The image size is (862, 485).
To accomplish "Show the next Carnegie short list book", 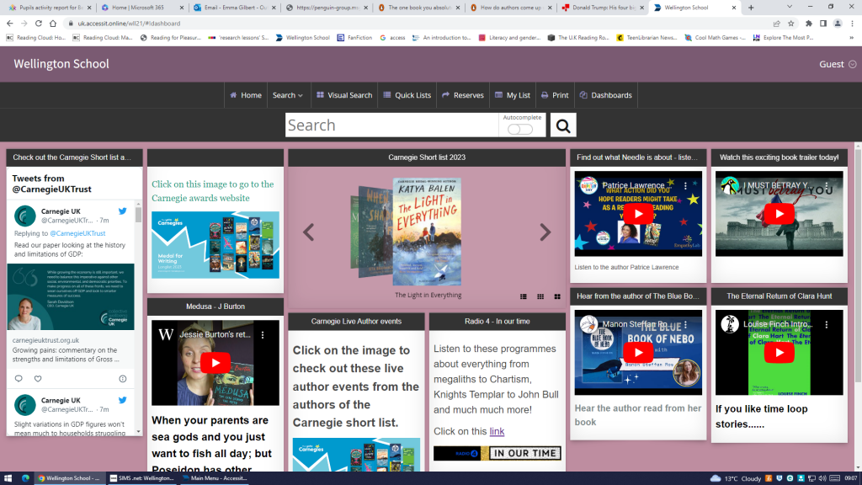I will coord(545,232).
